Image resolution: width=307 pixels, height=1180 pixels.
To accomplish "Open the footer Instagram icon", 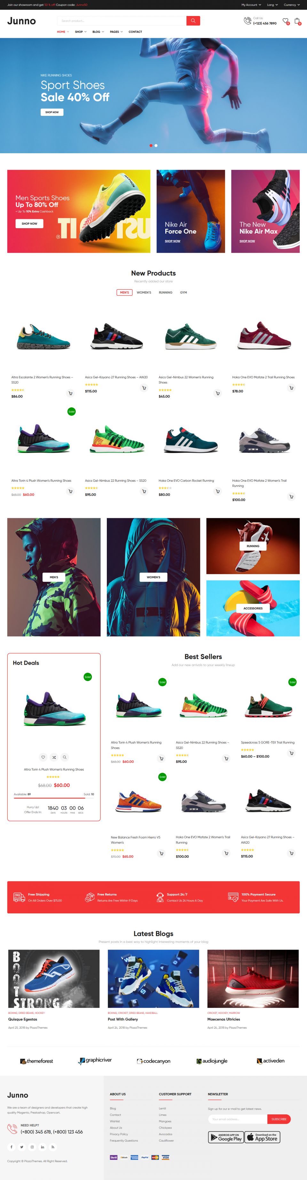I will [32, 1147].
